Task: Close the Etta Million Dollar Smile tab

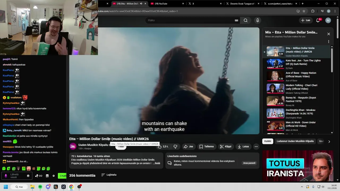Action: [145, 4]
